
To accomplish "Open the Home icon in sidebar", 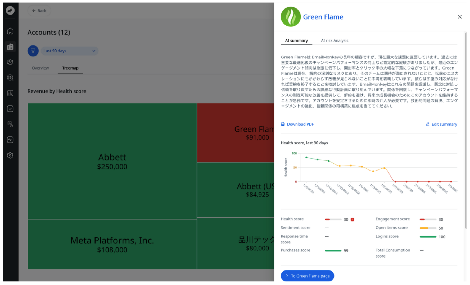I will [10, 31].
